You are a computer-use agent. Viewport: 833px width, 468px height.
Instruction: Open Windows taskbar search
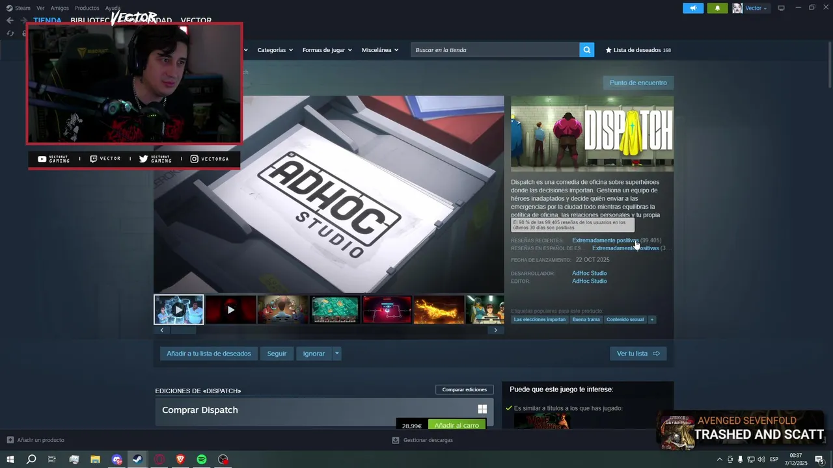click(31, 460)
